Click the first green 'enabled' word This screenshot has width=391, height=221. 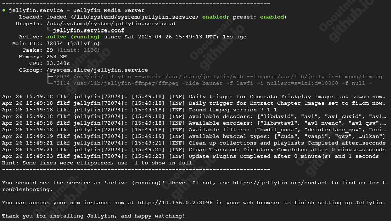point(214,17)
